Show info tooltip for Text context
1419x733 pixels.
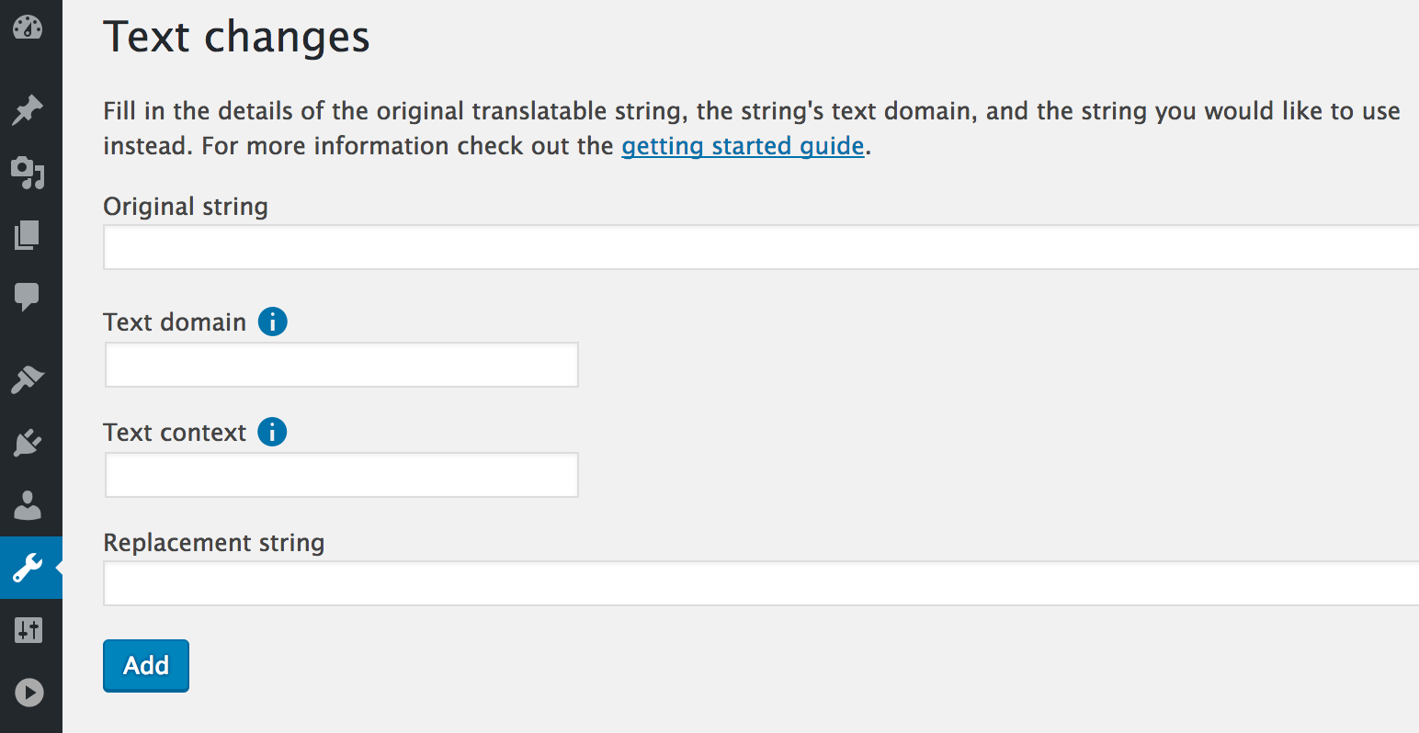pos(272,432)
